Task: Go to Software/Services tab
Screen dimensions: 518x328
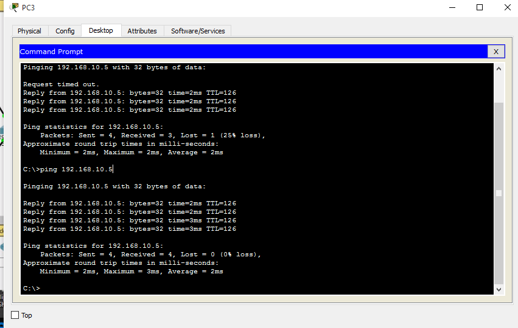Action: 198,31
